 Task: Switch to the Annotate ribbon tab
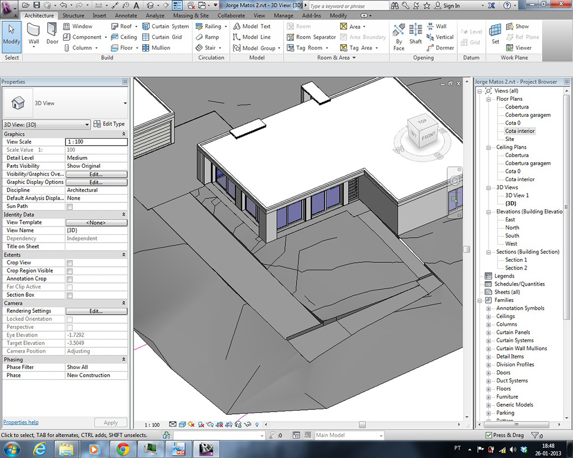(x=125, y=16)
